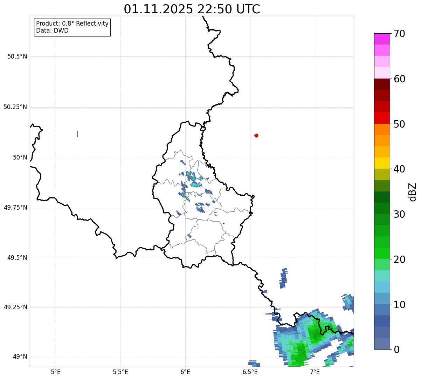Screen dimensions: 421x379
Task: Click the 6.5°E longitude label
Action: (250, 372)
